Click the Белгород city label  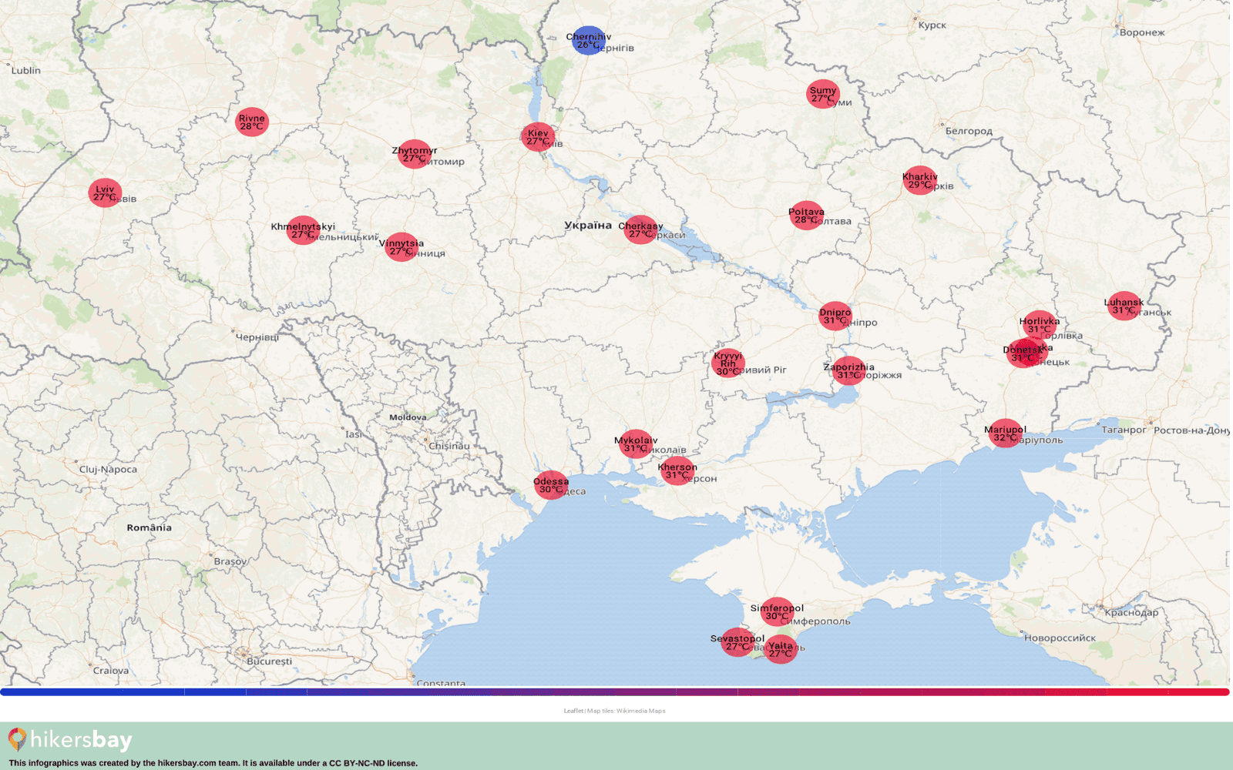tap(969, 131)
